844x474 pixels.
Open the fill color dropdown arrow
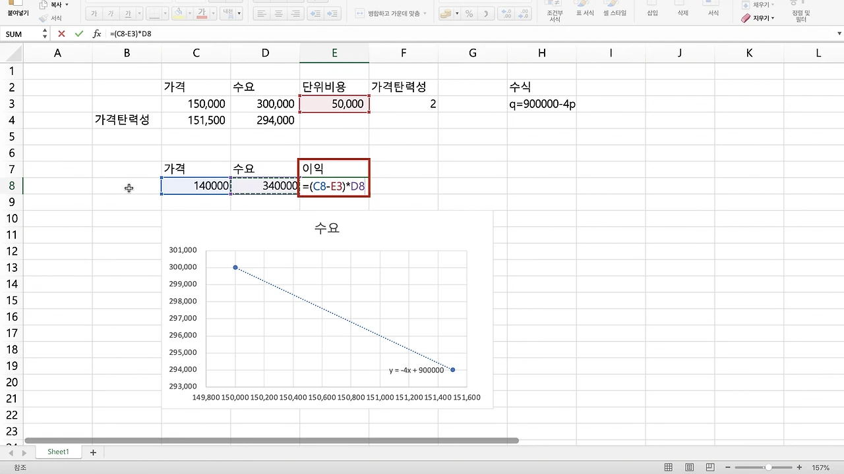pos(189,13)
